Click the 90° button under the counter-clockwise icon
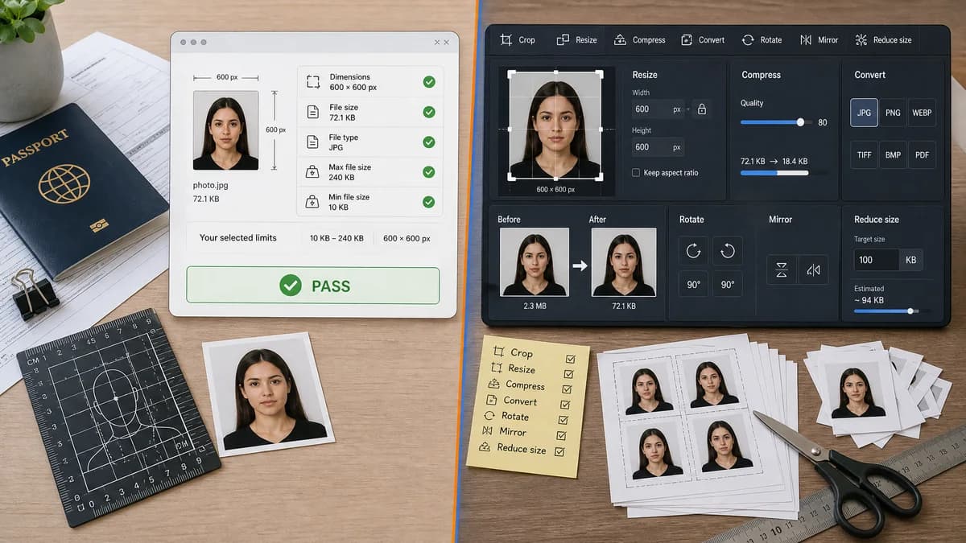 point(728,285)
